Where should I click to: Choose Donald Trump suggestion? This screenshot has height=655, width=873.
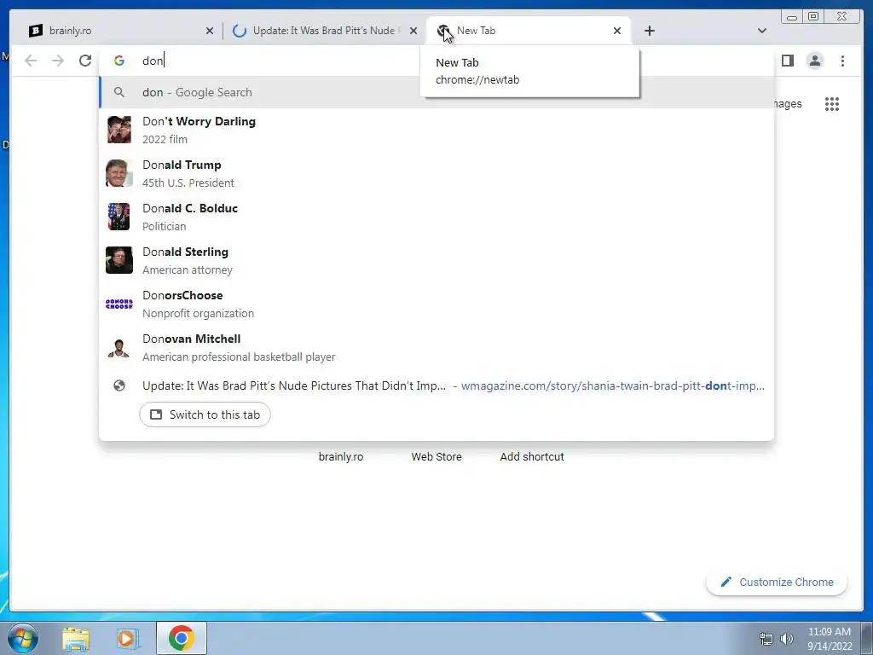click(x=437, y=173)
